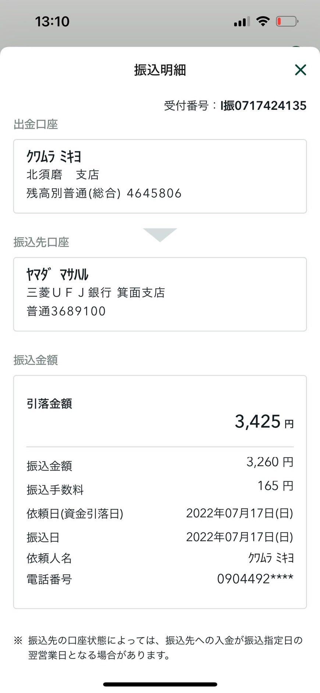Close the 振込明細 sheet with X
The width and height of the screenshot is (320, 693).
click(x=301, y=70)
